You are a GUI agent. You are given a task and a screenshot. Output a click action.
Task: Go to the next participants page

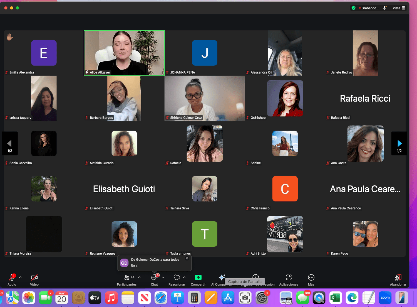click(x=399, y=143)
